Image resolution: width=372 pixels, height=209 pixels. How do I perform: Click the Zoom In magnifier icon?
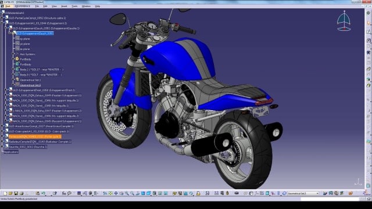tap(127, 193)
